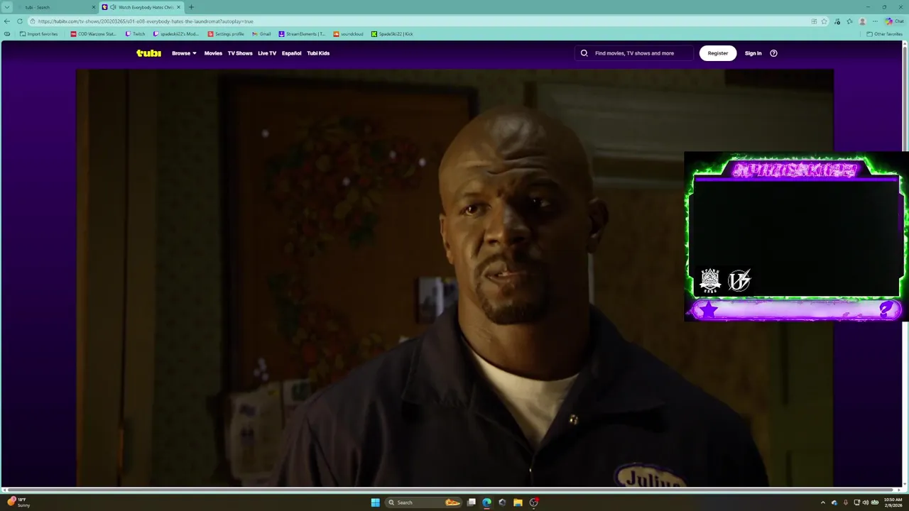
Task: Show hidden system tray icons
Action: point(823,502)
